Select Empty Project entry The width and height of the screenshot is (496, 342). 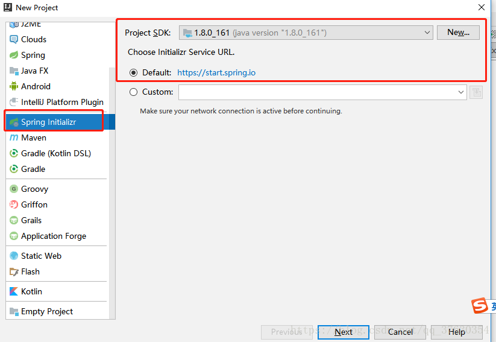57,311
